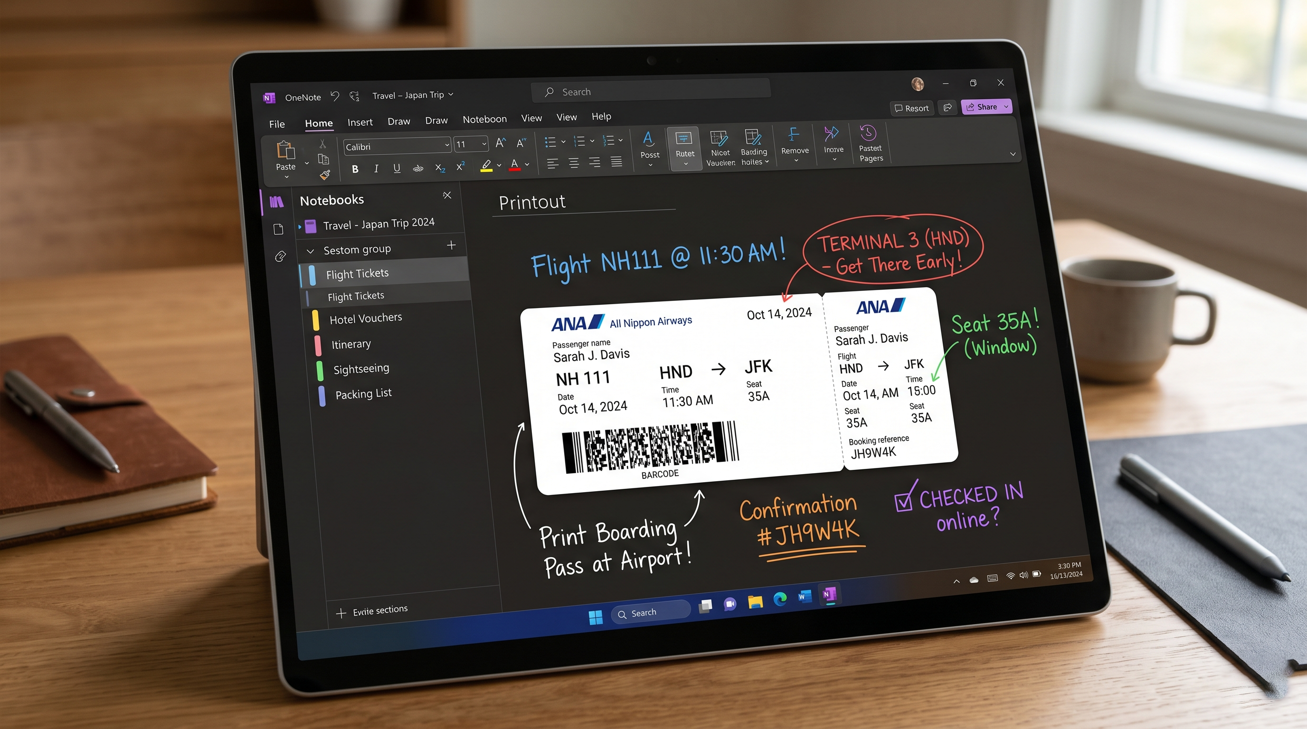Click the Printout page title

532,202
